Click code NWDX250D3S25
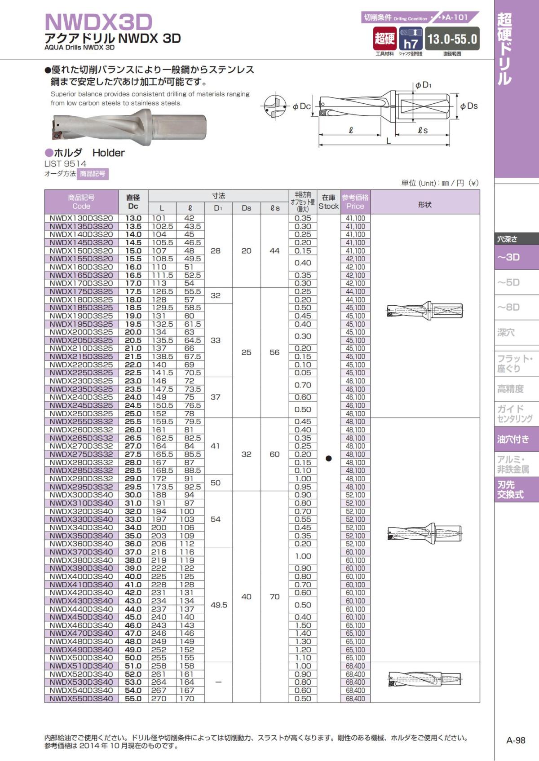The width and height of the screenshot is (539, 761). 81,413
